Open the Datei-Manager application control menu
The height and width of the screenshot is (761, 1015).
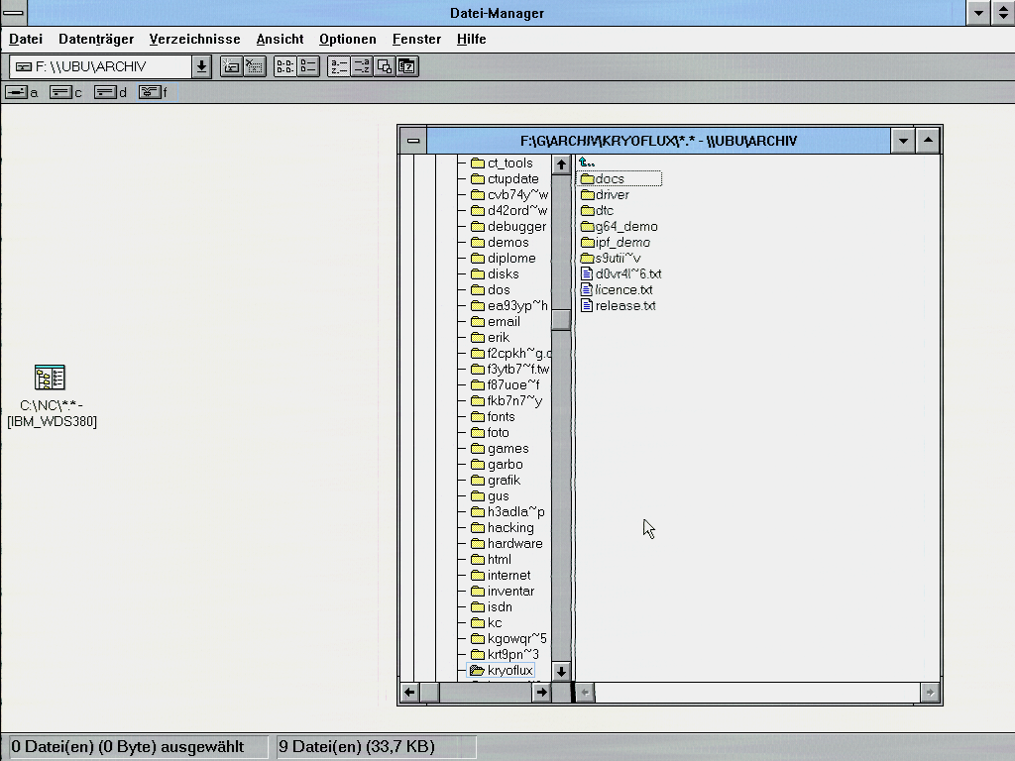[x=14, y=13]
